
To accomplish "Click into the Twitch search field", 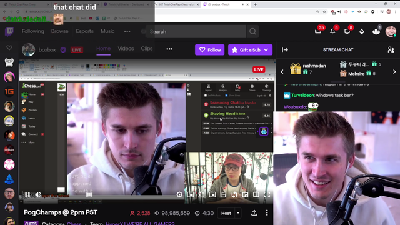I will tap(196, 32).
